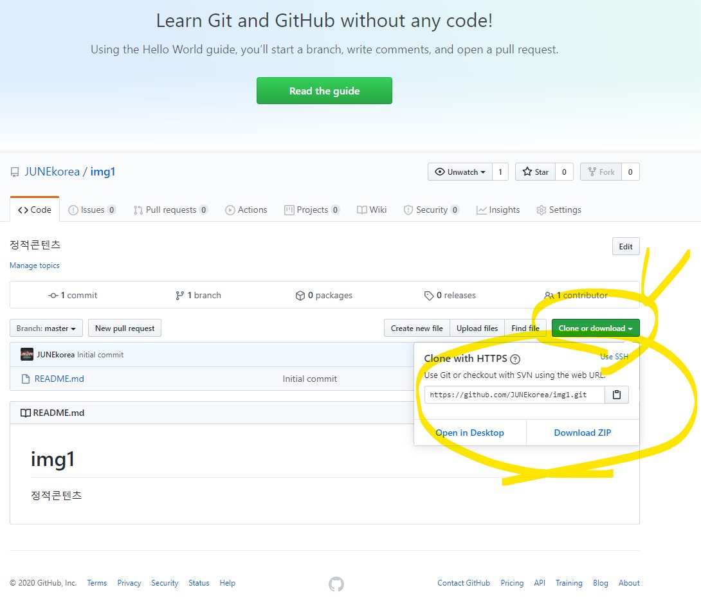Open the img1 repository name link
Viewport: 701px width, 610px height.
point(103,172)
